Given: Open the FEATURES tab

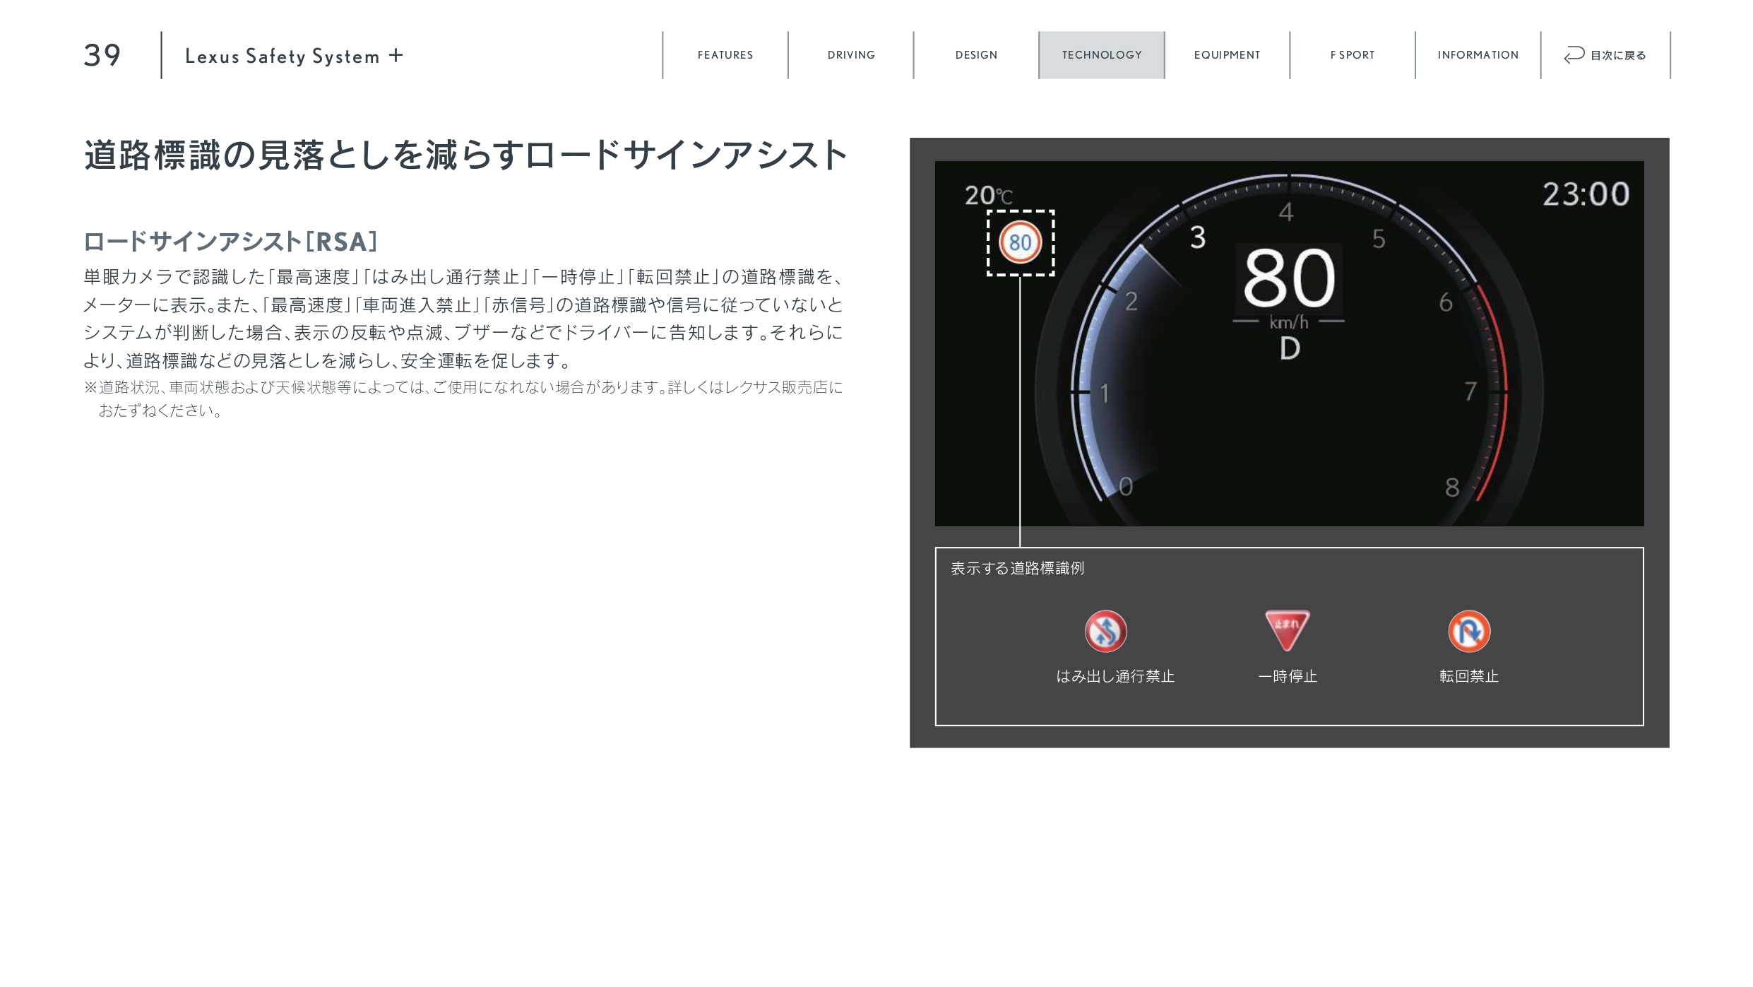Looking at the screenshot, I should coord(725,55).
